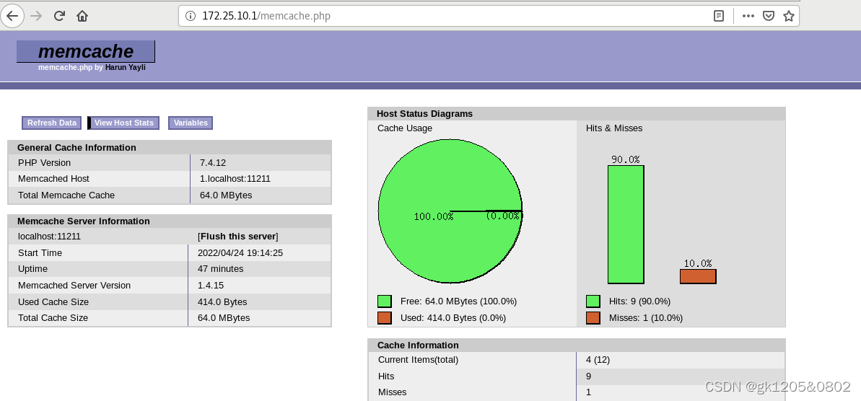Click the Misses: 1 (10.0%) legend text
Viewport: 861px width, 401px height.
tap(646, 317)
